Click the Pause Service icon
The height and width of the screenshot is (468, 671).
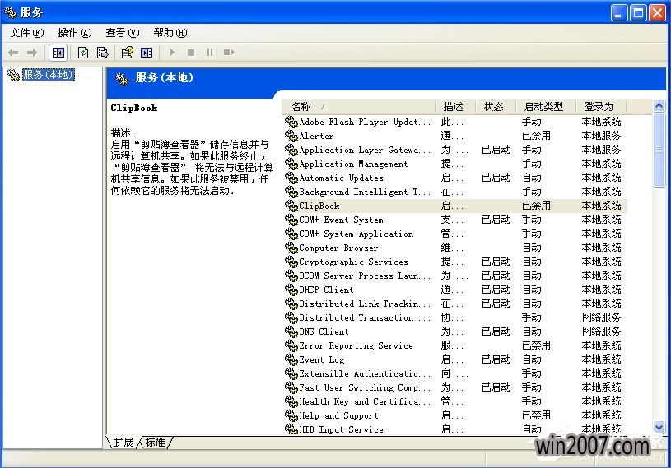[x=210, y=53]
